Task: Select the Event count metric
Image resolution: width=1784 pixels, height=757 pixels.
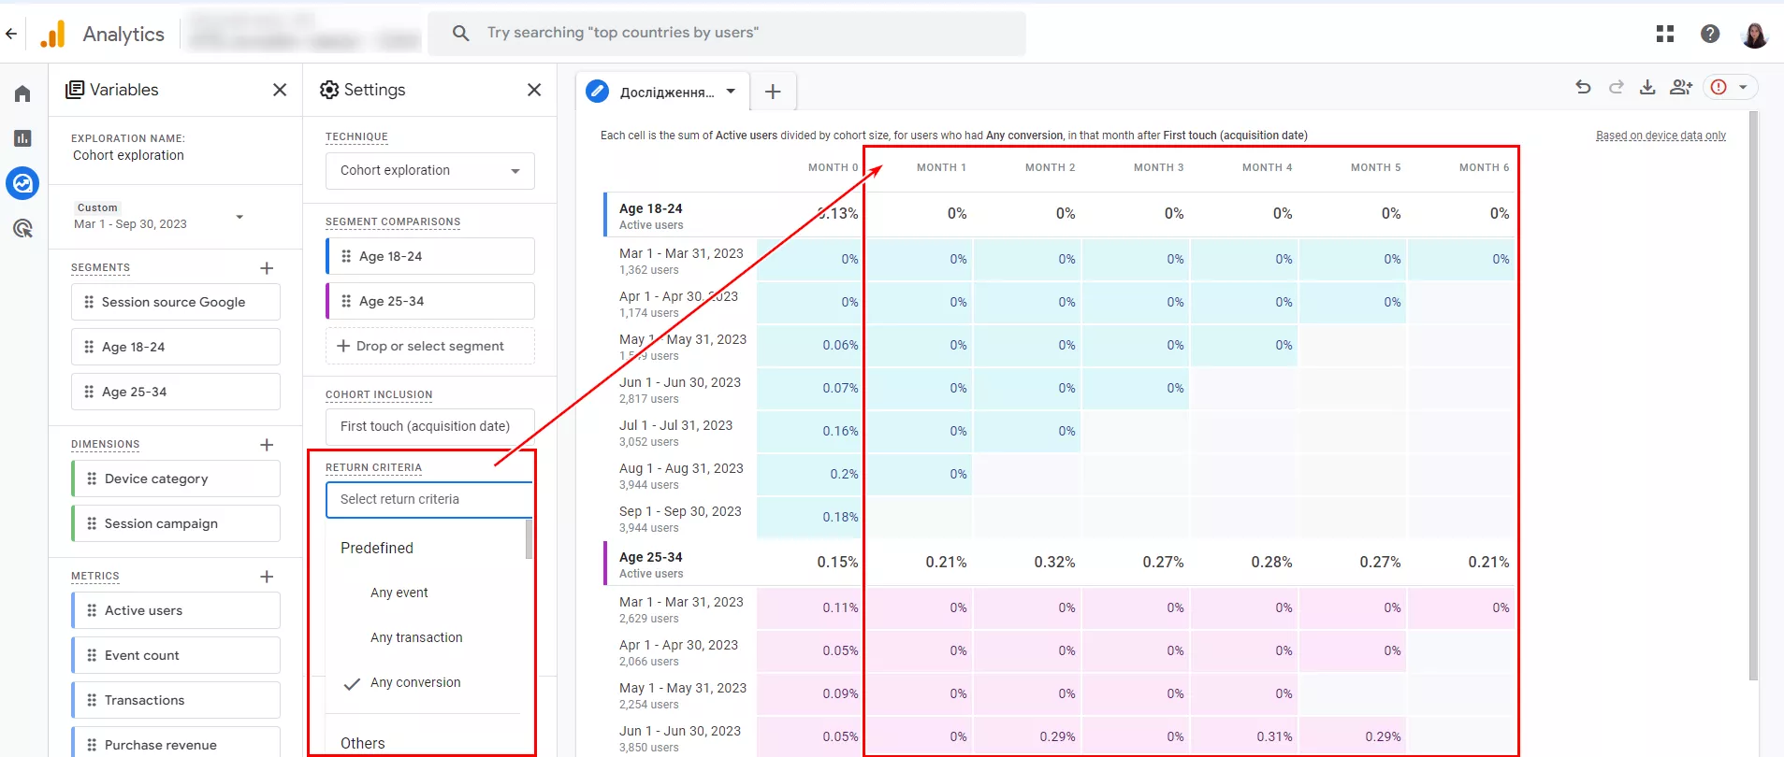Action: coord(176,656)
